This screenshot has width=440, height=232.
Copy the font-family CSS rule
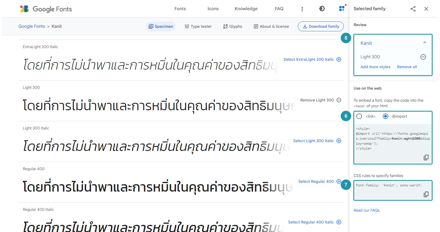tap(426, 194)
